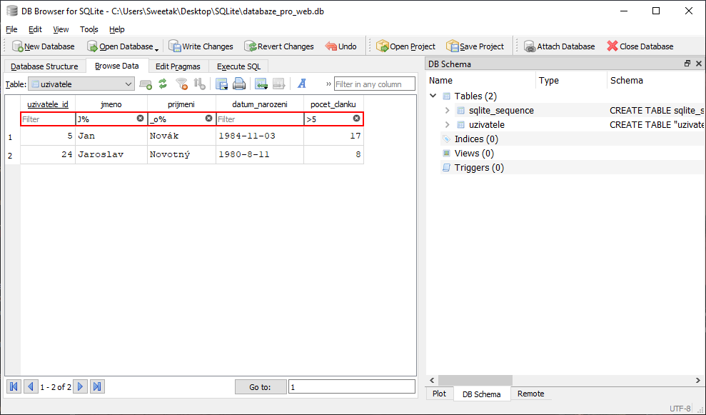Click the Filter in any column field
Viewport: 706px width, 415px height.
tap(375, 84)
